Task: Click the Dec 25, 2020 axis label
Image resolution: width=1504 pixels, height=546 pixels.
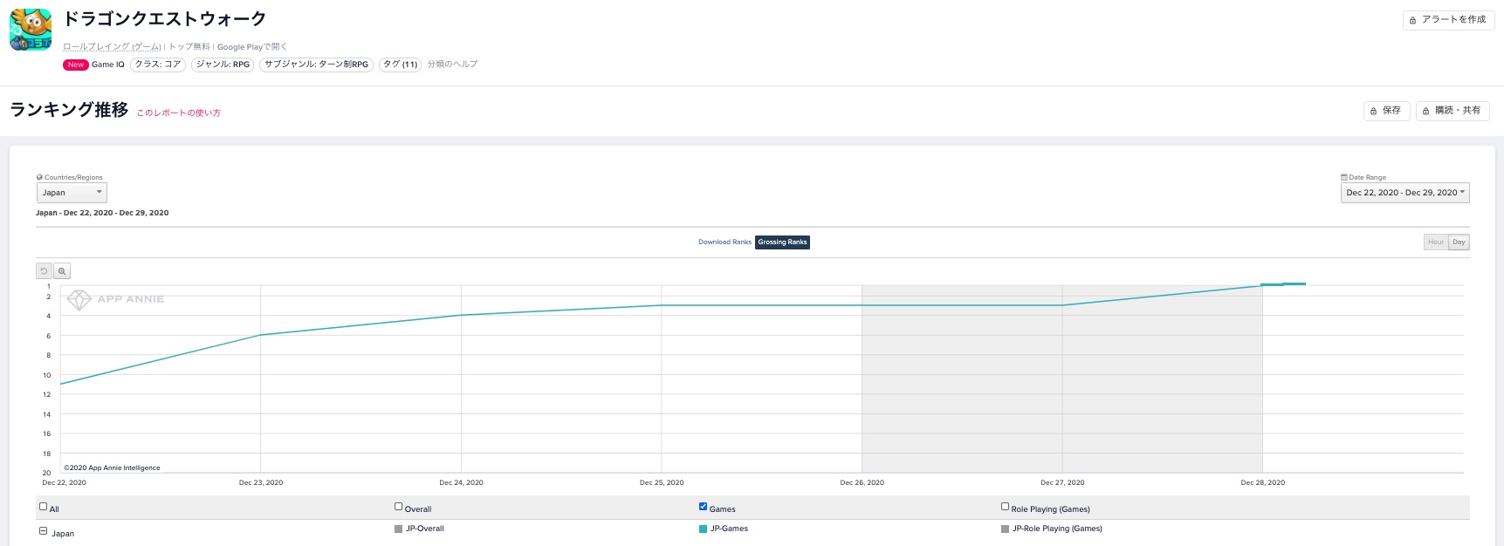Action: [662, 482]
